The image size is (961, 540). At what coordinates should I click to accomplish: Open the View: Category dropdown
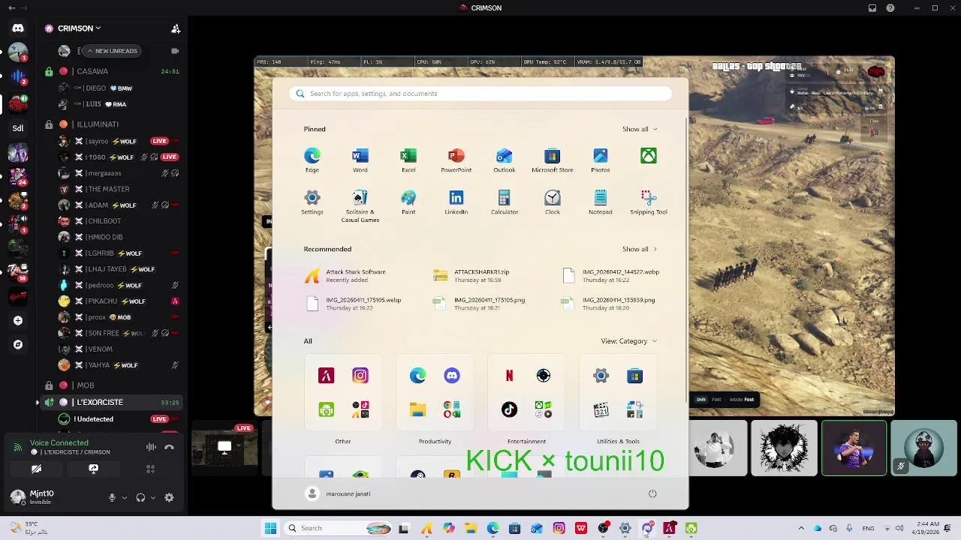pos(629,341)
